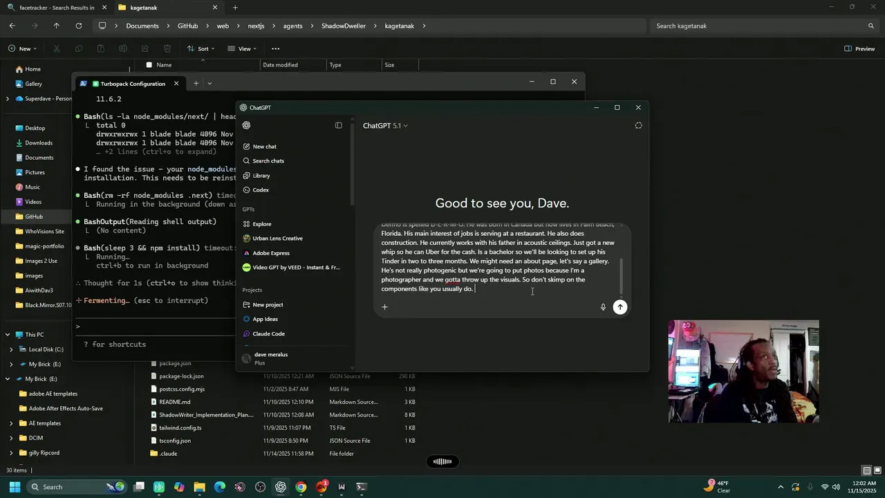
Task: Click the ChatGPT logo icon in the sidebar
Action: (247, 125)
